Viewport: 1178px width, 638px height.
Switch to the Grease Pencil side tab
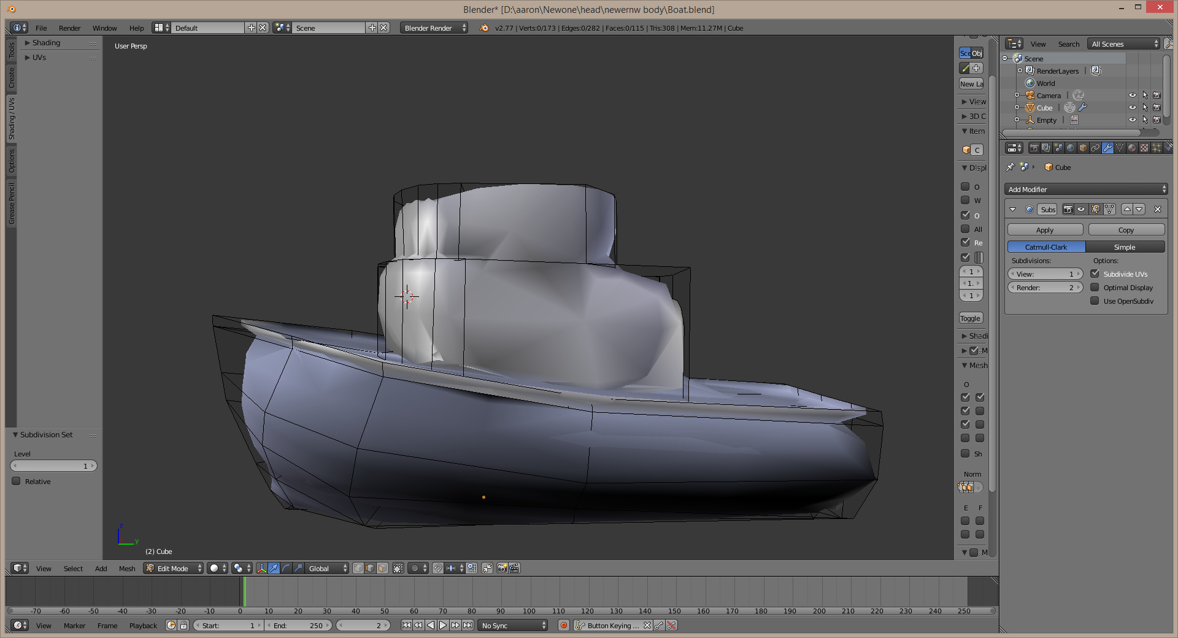click(11, 204)
